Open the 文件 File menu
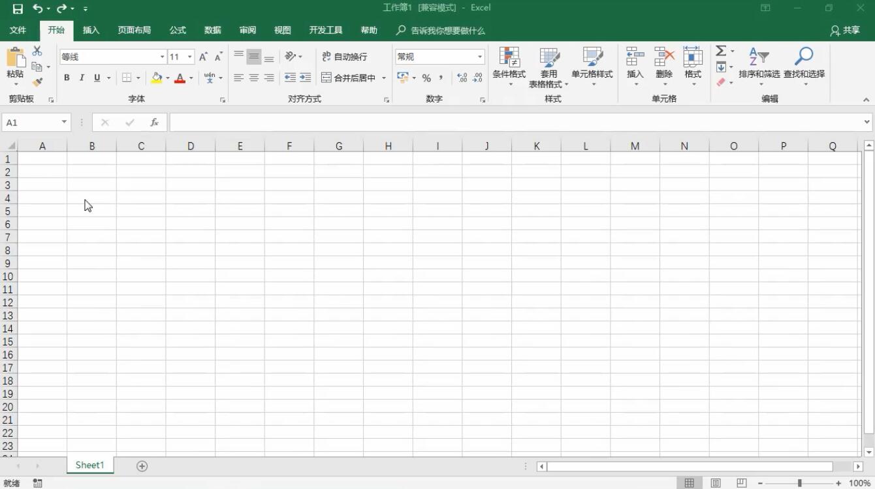 coord(18,31)
